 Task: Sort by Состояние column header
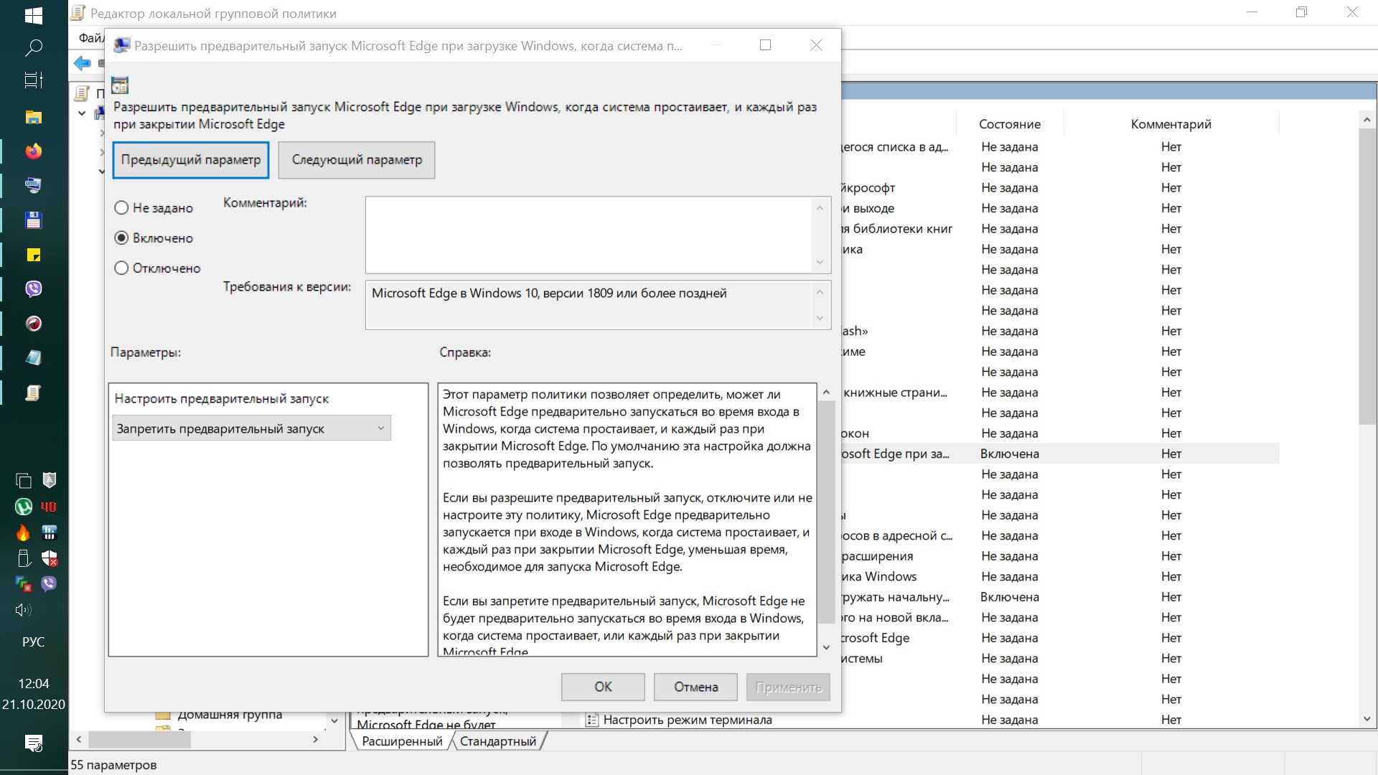click(x=1009, y=124)
